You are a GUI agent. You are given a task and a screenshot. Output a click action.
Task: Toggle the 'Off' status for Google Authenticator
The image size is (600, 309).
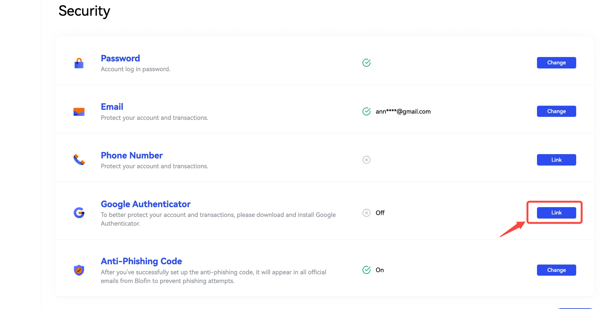pos(380,213)
